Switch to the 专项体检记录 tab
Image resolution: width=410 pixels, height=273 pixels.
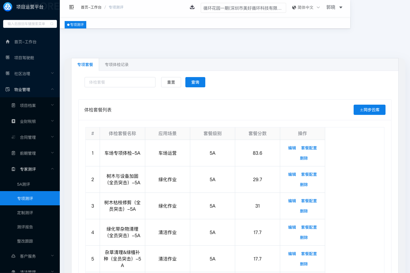[117, 65]
